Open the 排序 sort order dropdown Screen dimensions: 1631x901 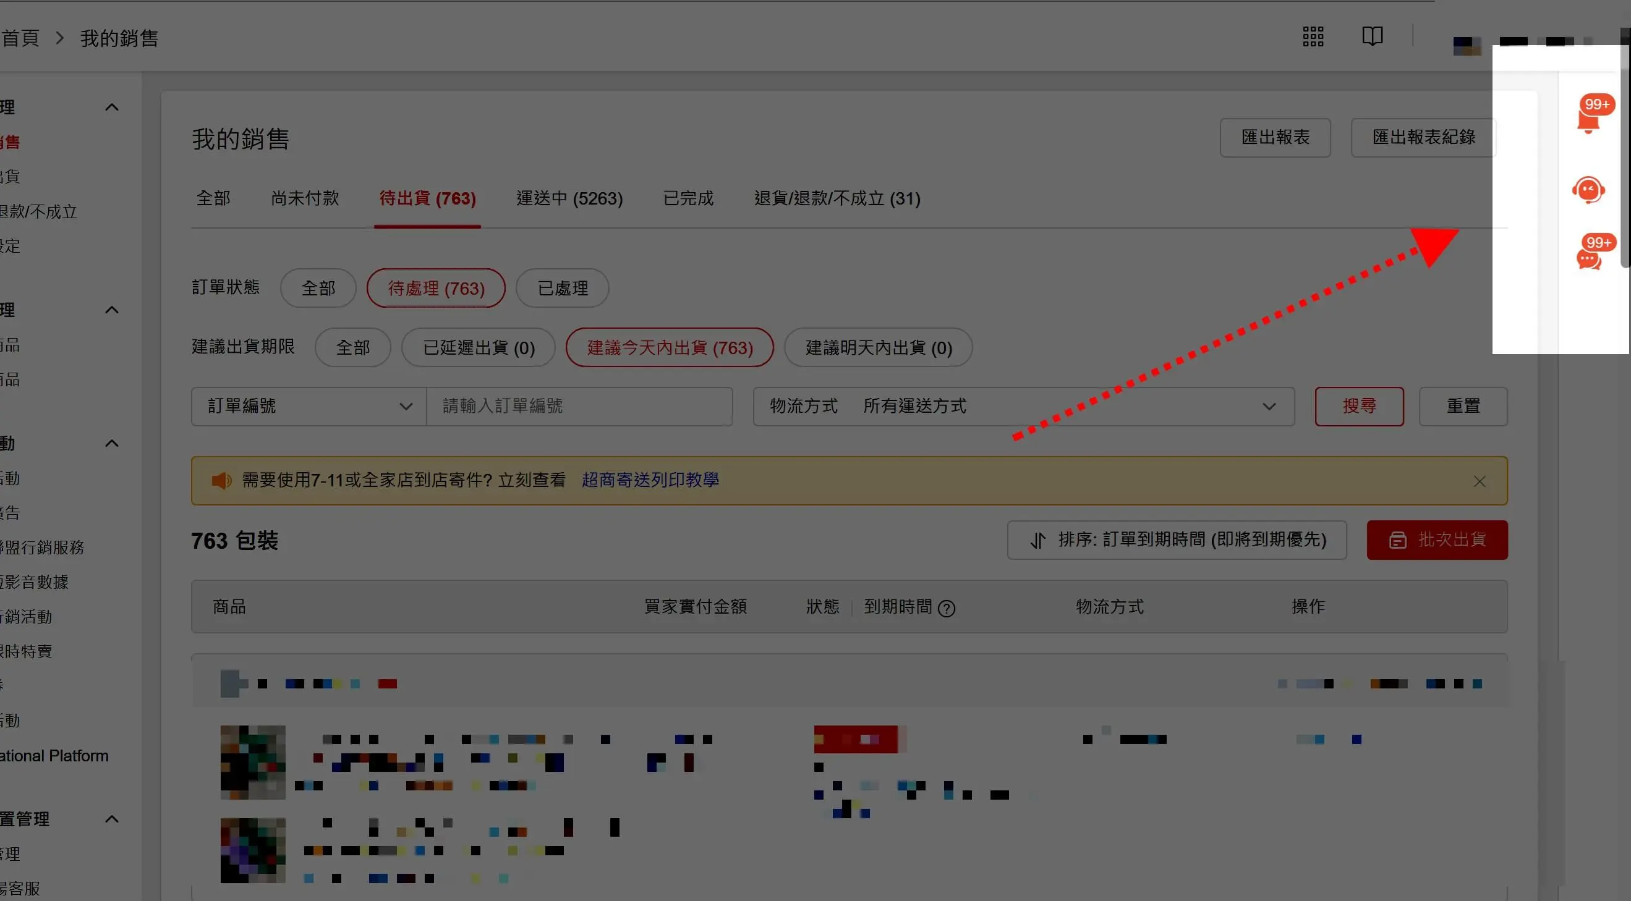click(x=1177, y=539)
